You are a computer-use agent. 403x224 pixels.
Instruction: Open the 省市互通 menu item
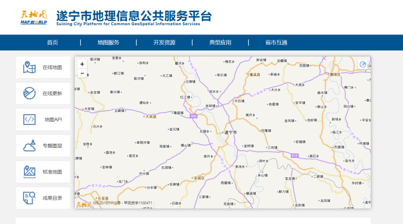tap(276, 43)
